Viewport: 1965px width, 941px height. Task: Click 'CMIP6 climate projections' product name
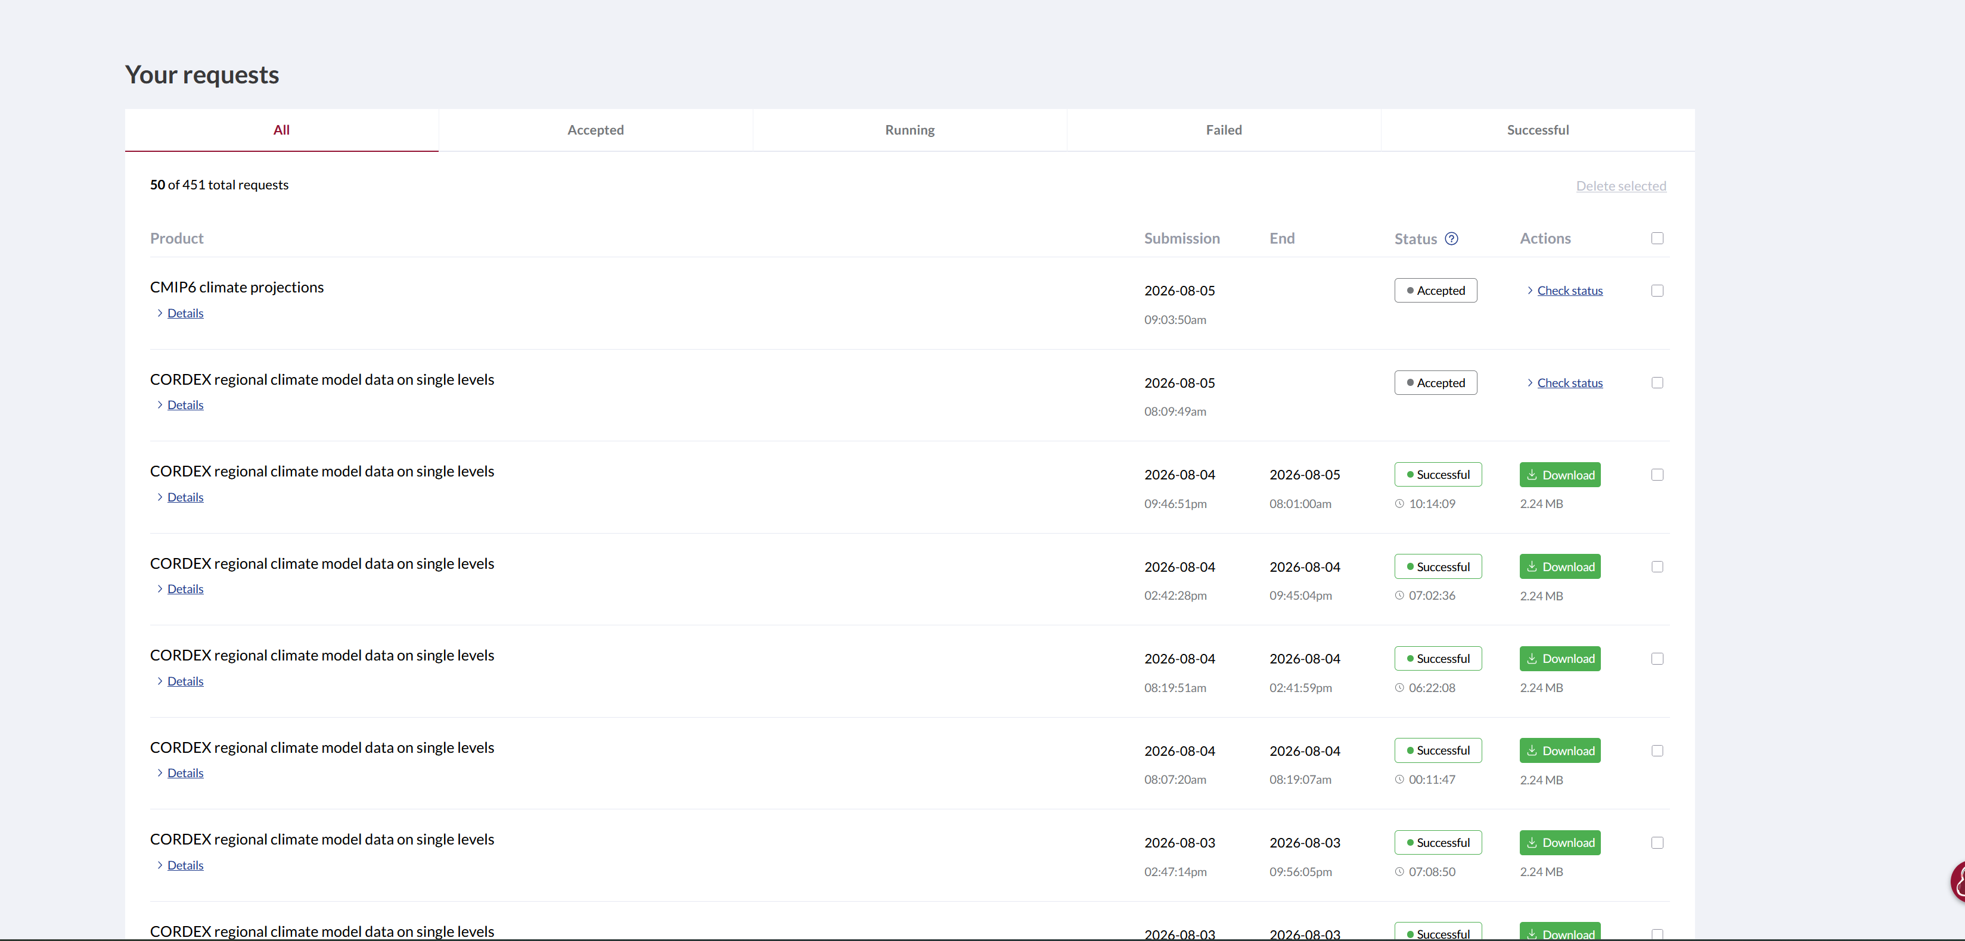(237, 288)
